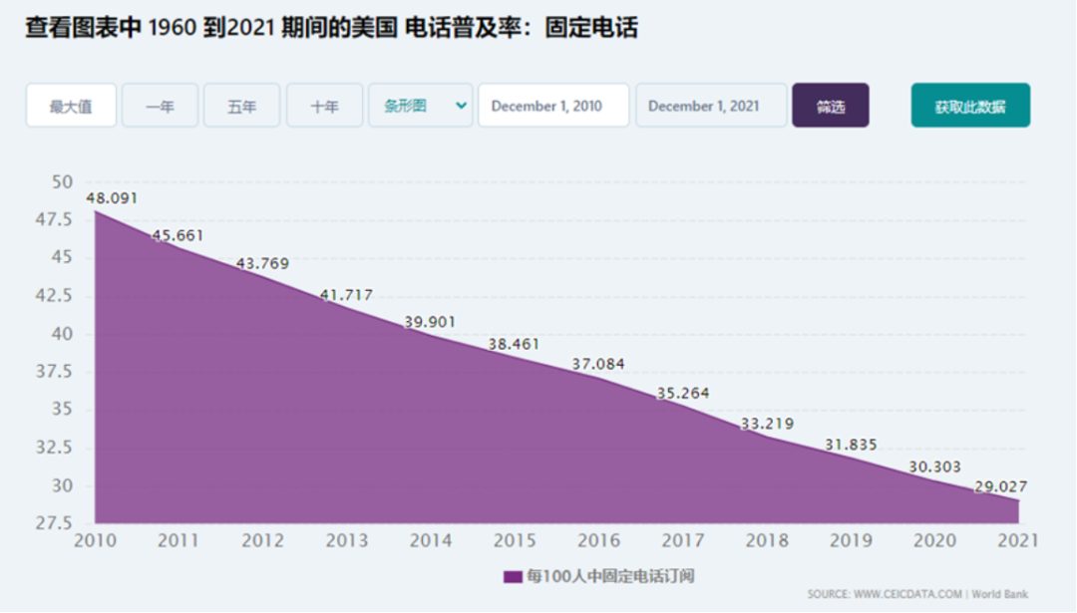Click the 2011 x-axis label
1077x613 pixels.
[179, 541]
